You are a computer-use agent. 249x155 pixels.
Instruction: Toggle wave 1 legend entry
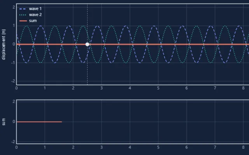pos(30,9)
